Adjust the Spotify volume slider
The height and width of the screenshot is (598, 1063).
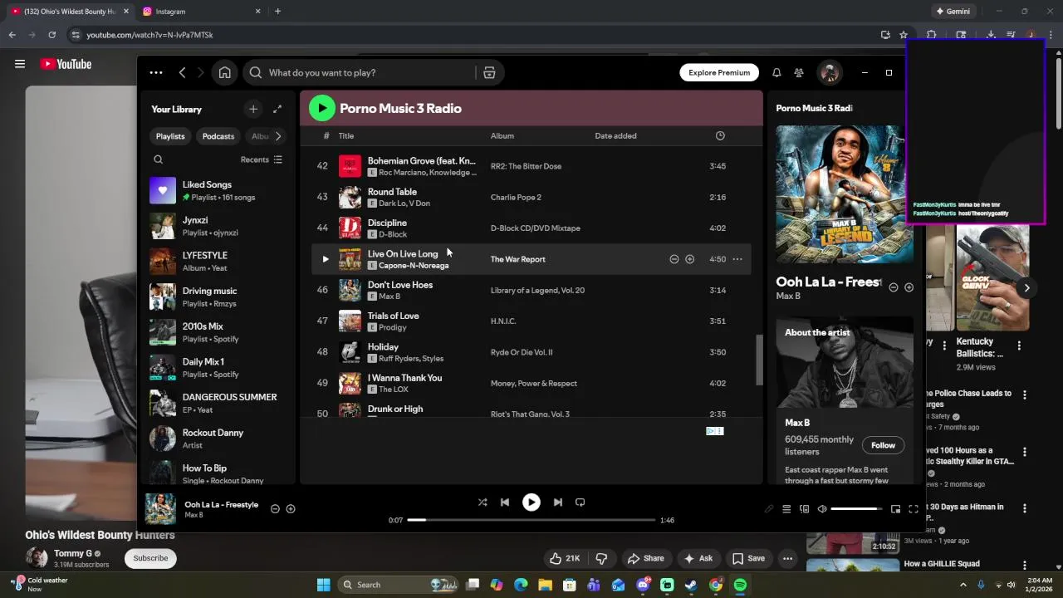[x=856, y=509]
